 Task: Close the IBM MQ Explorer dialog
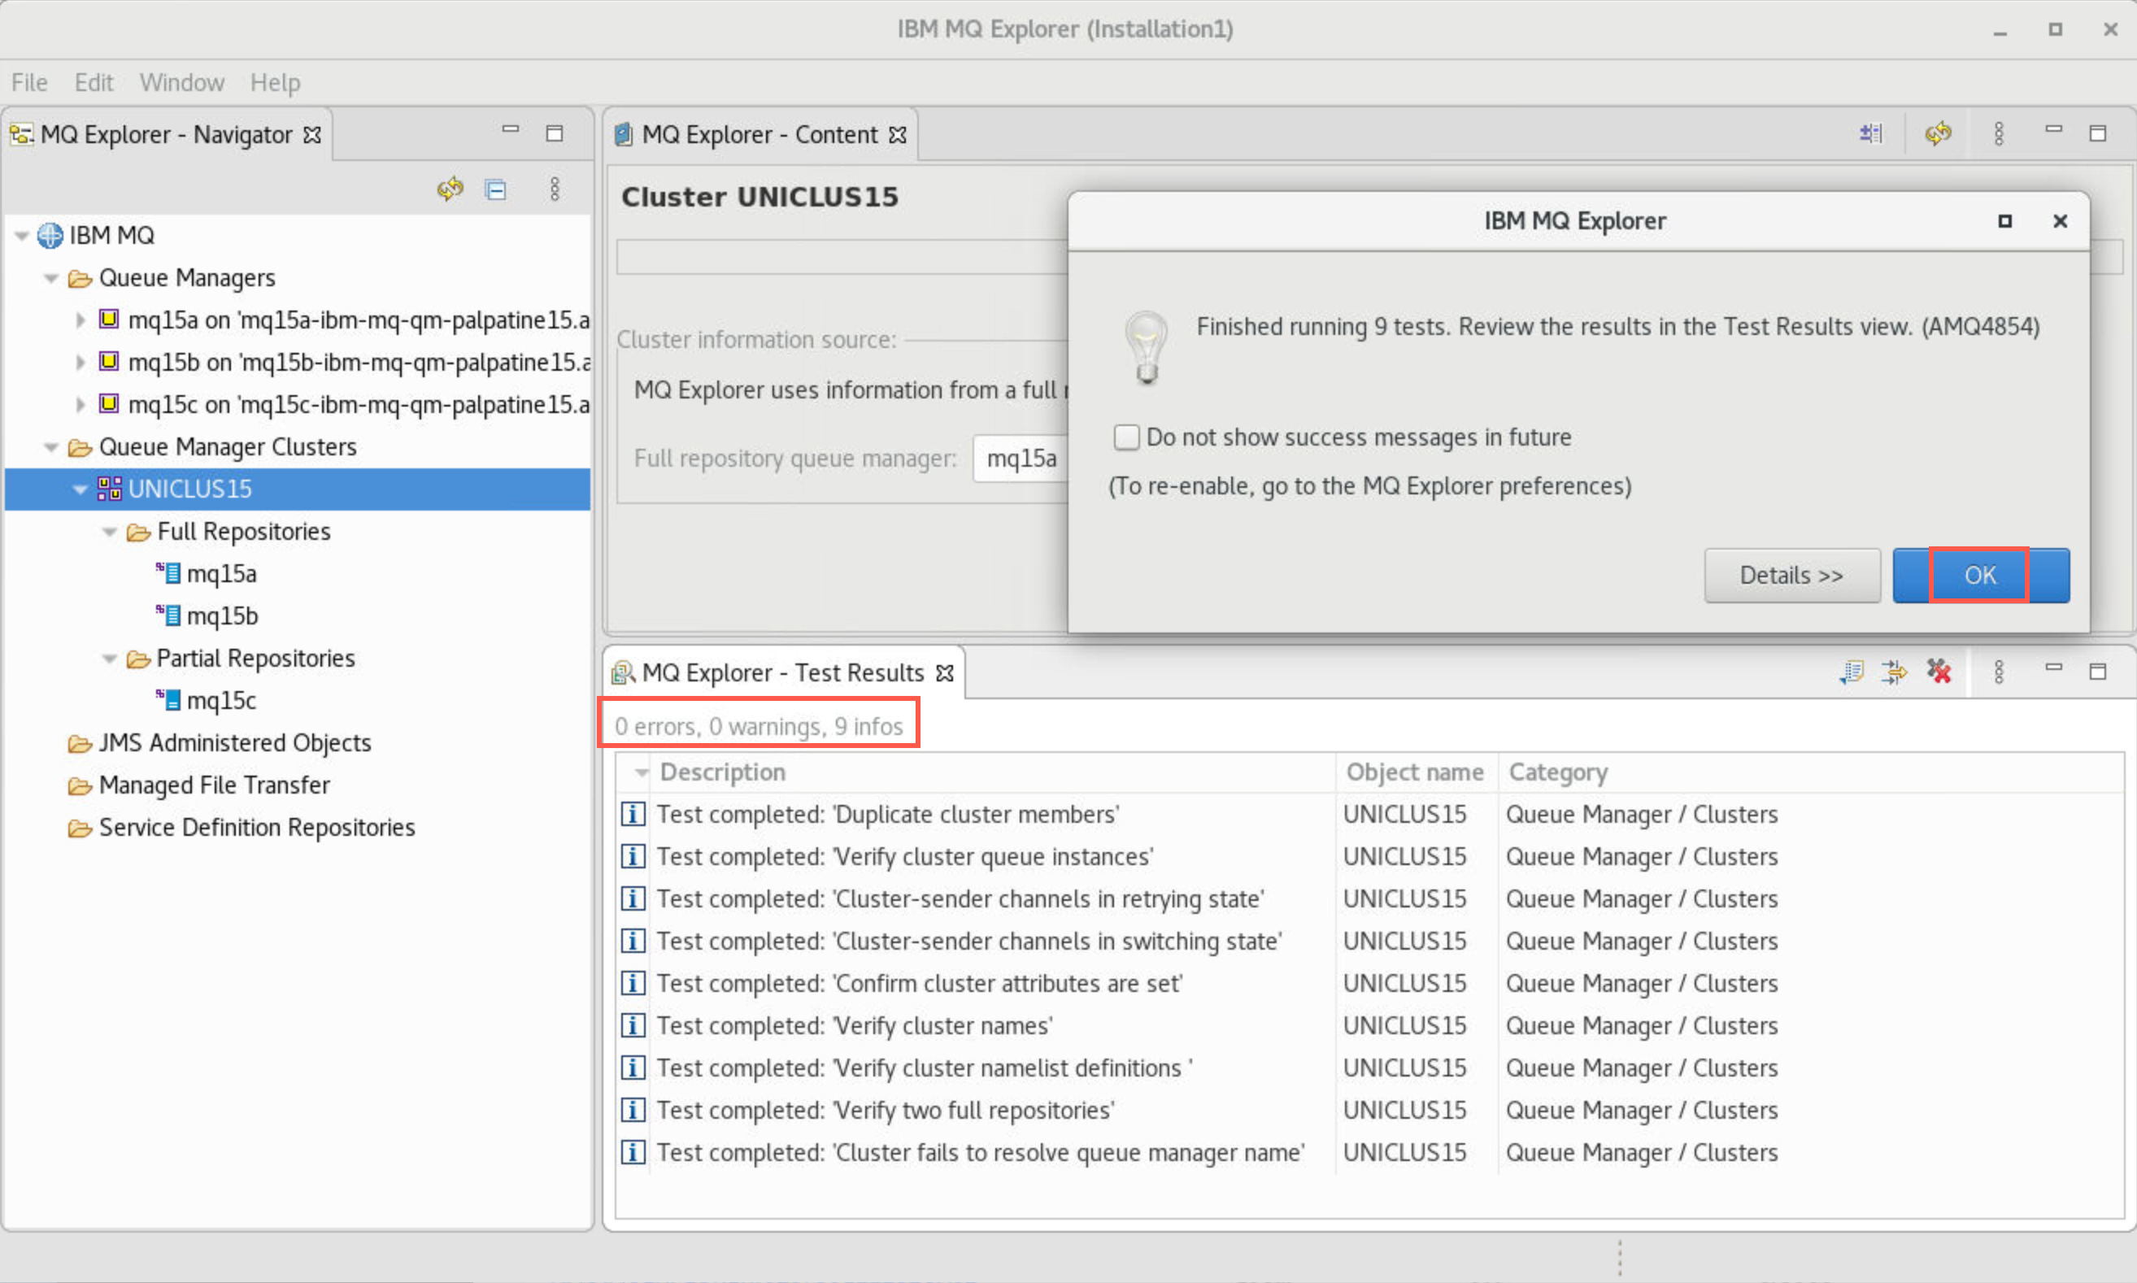tap(2060, 220)
